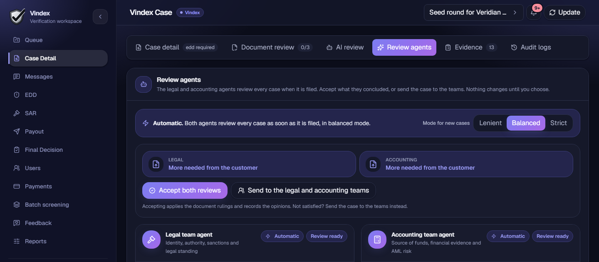This screenshot has width=599, height=262.
Task: Click the EDD shield icon
Action: tap(17, 95)
